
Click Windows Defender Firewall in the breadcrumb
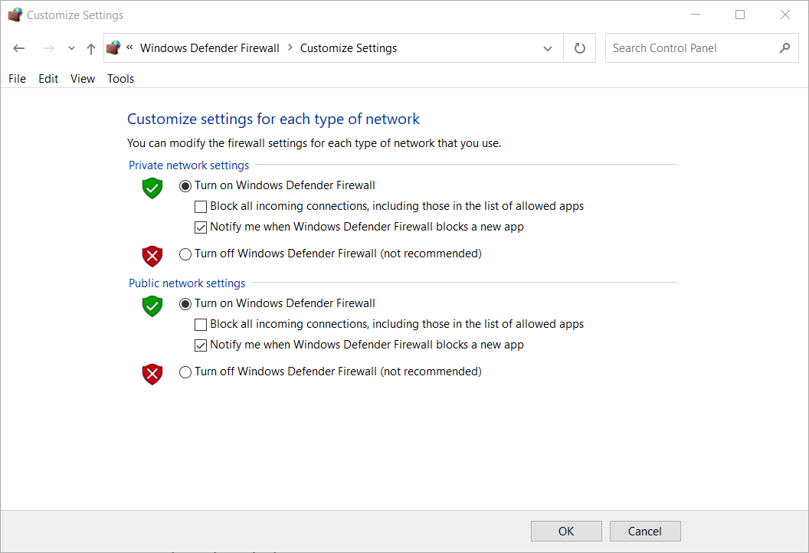click(209, 48)
